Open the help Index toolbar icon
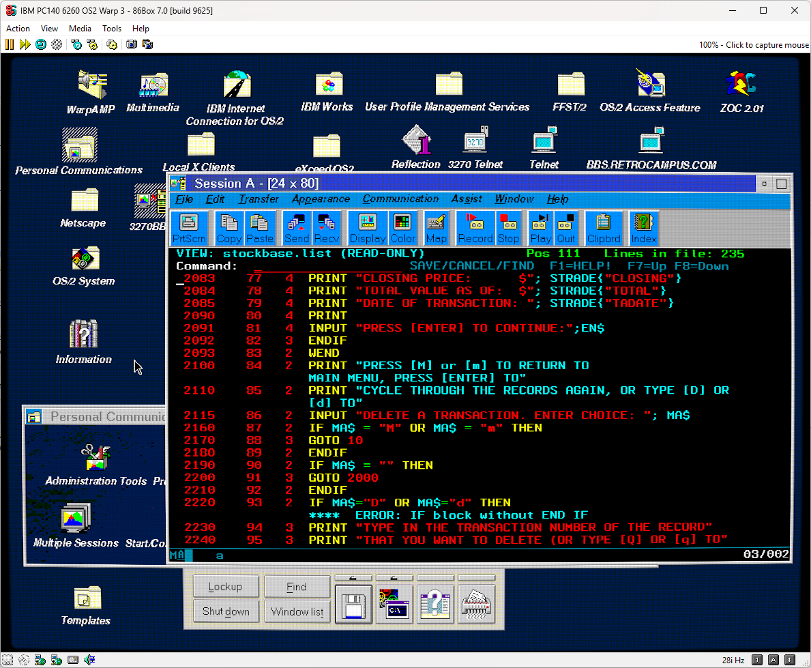Viewport: 811px width, 668px height. 643,228
